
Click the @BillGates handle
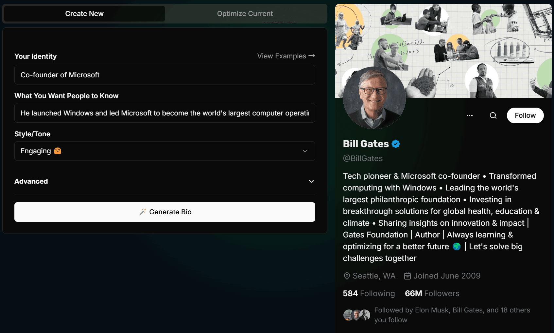pyautogui.click(x=363, y=159)
